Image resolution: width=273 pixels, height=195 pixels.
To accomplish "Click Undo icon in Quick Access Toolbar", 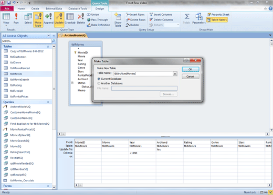I will tap(14, 3).
